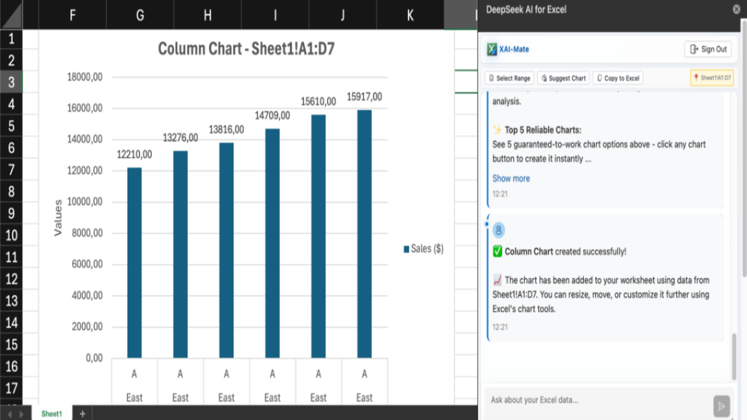Viewport: 747px width, 420px height.
Task: Click the Copy to Excel button
Action: click(x=617, y=78)
